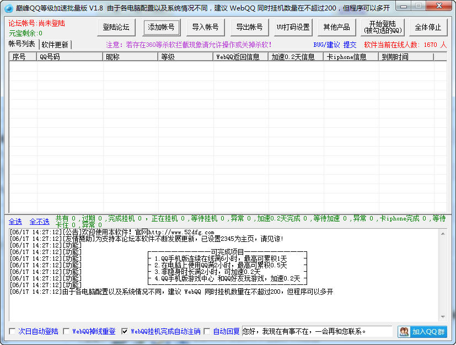Switch to the 软件更新 tab
Viewport: 456px width, 345px height.
55,45
